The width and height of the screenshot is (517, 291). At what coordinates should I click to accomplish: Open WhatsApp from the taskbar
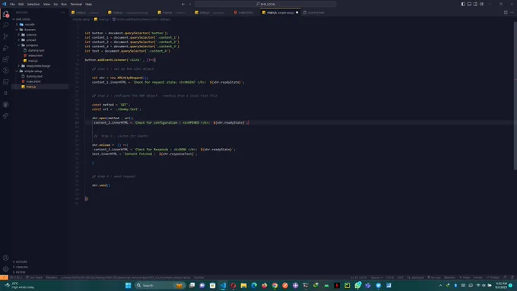(x=358, y=286)
